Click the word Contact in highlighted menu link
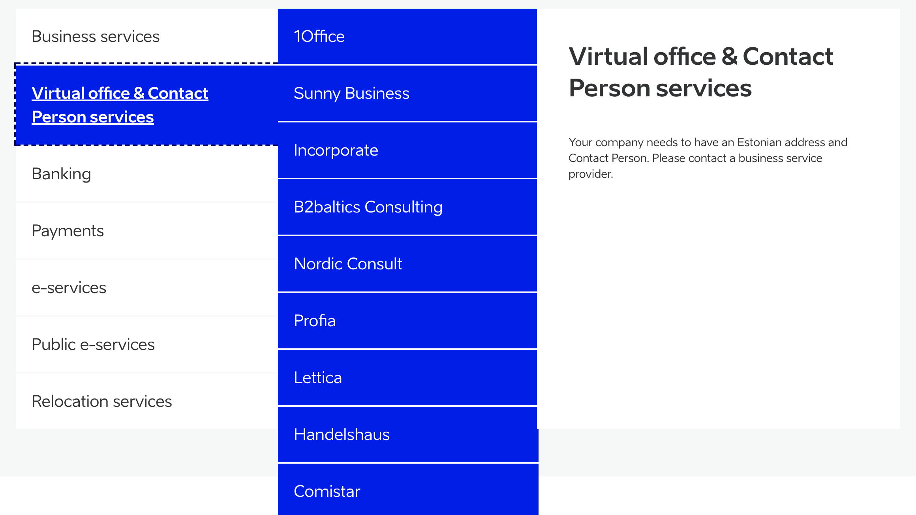Viewport: 916px width, 515px height. point(178,93)
